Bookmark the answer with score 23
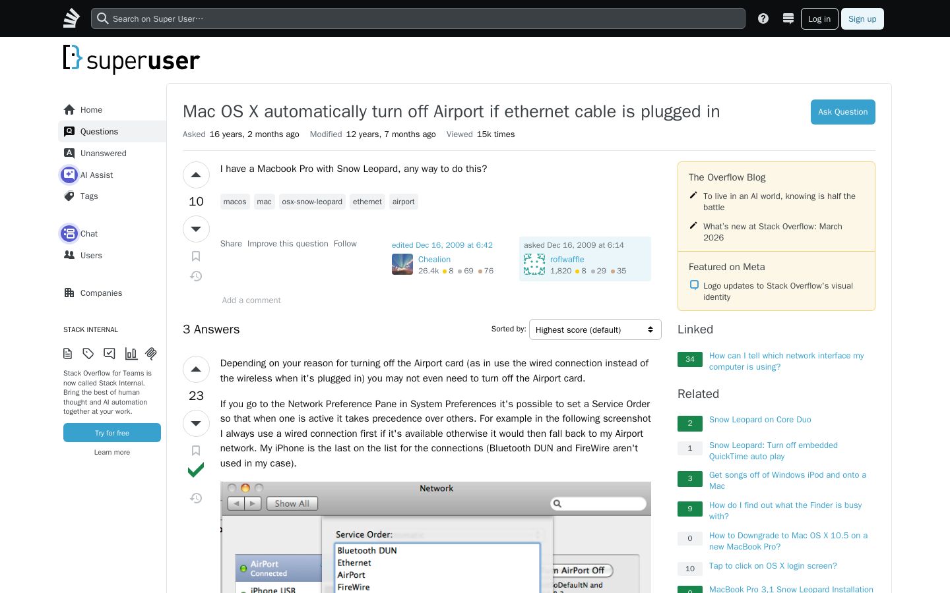950x593 pixels. coord(196,451)
